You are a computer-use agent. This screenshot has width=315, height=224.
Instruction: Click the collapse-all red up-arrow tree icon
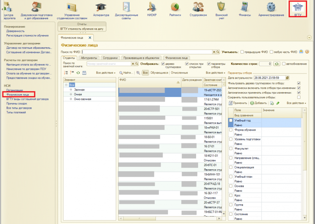(72, 73)
